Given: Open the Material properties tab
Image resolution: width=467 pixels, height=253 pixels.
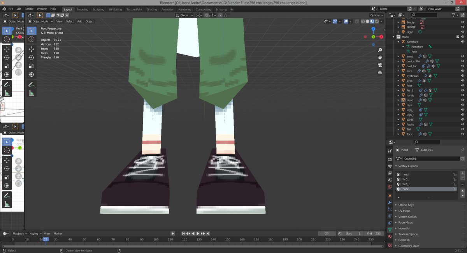Looking at the screenshot, I should 390,237.
